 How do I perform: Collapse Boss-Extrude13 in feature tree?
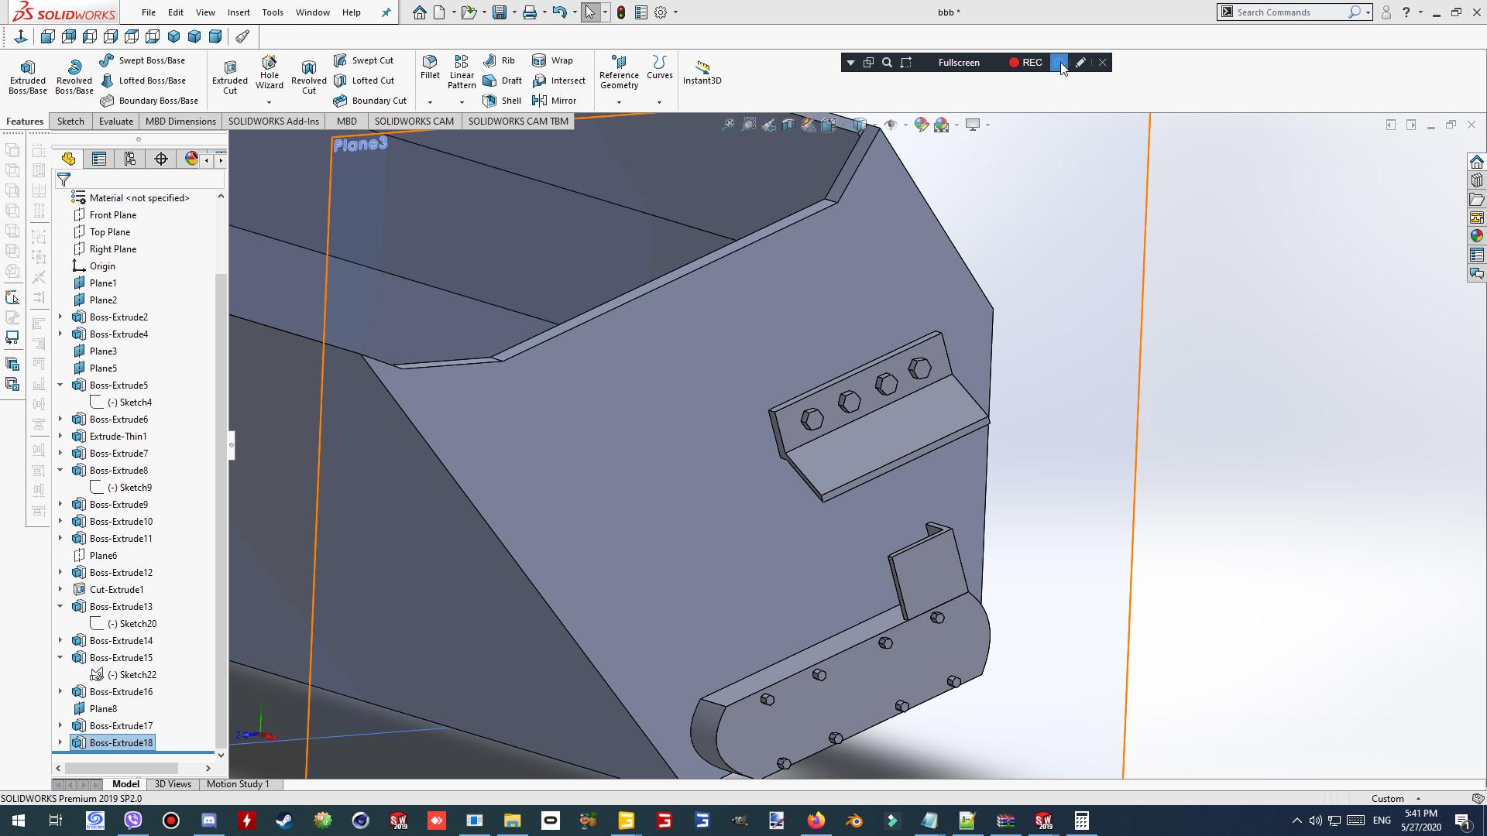point(60,606)
